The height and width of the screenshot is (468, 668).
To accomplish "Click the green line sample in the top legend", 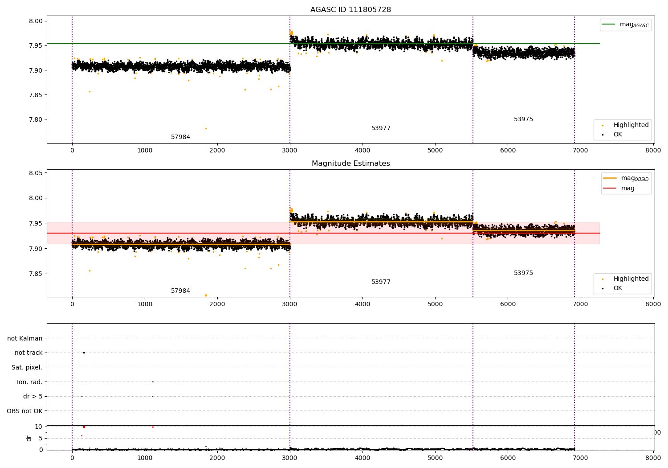I will (x=609, y=25).
